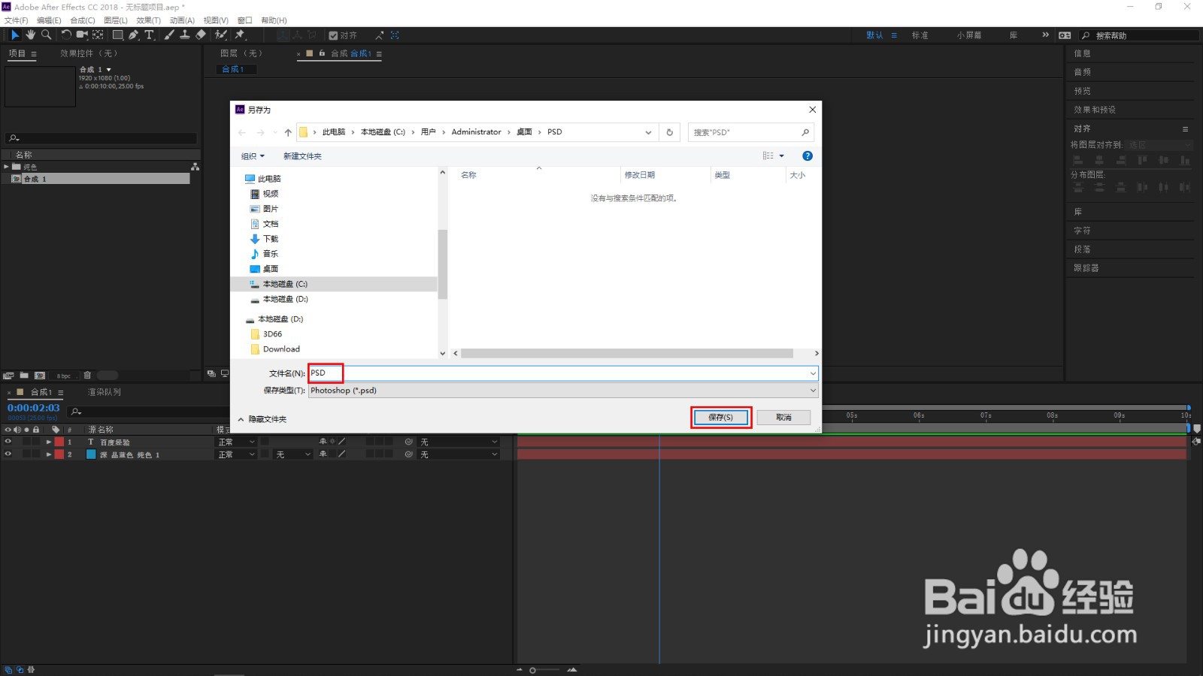Open the view options dropdown in save dialog
Screen dimensions: 1203x676
coord(781,156)
